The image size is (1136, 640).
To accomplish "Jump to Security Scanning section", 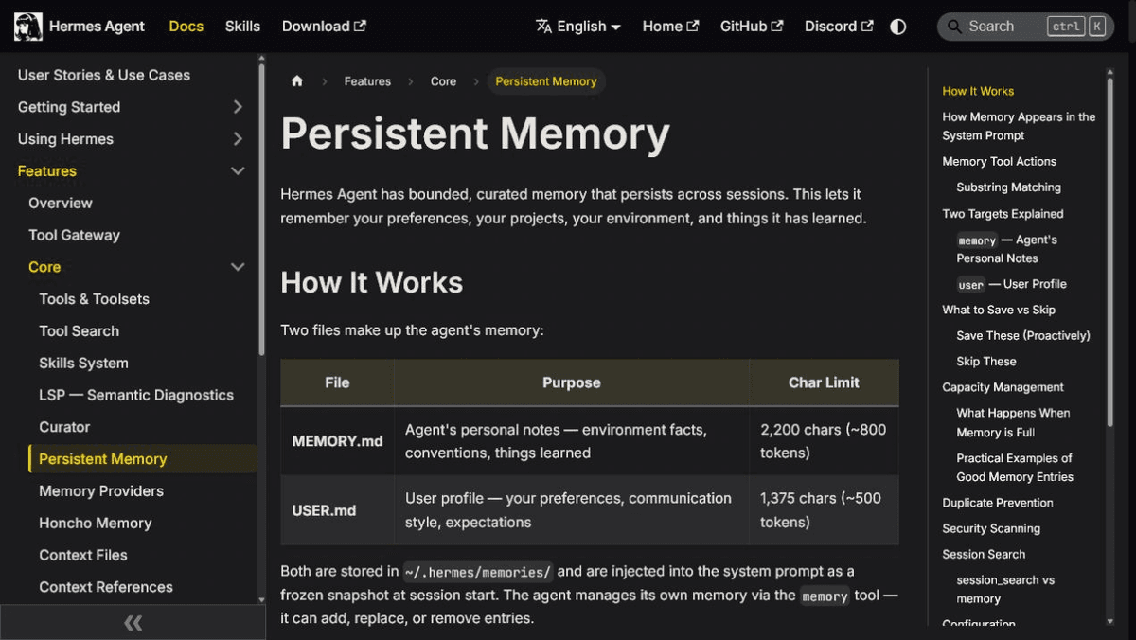I will point(991,528).
